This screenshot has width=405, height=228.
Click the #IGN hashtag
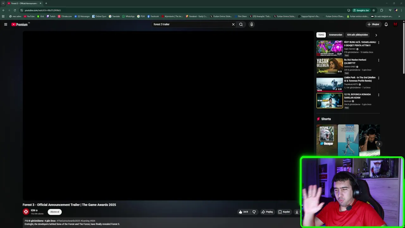coord(92,221)
